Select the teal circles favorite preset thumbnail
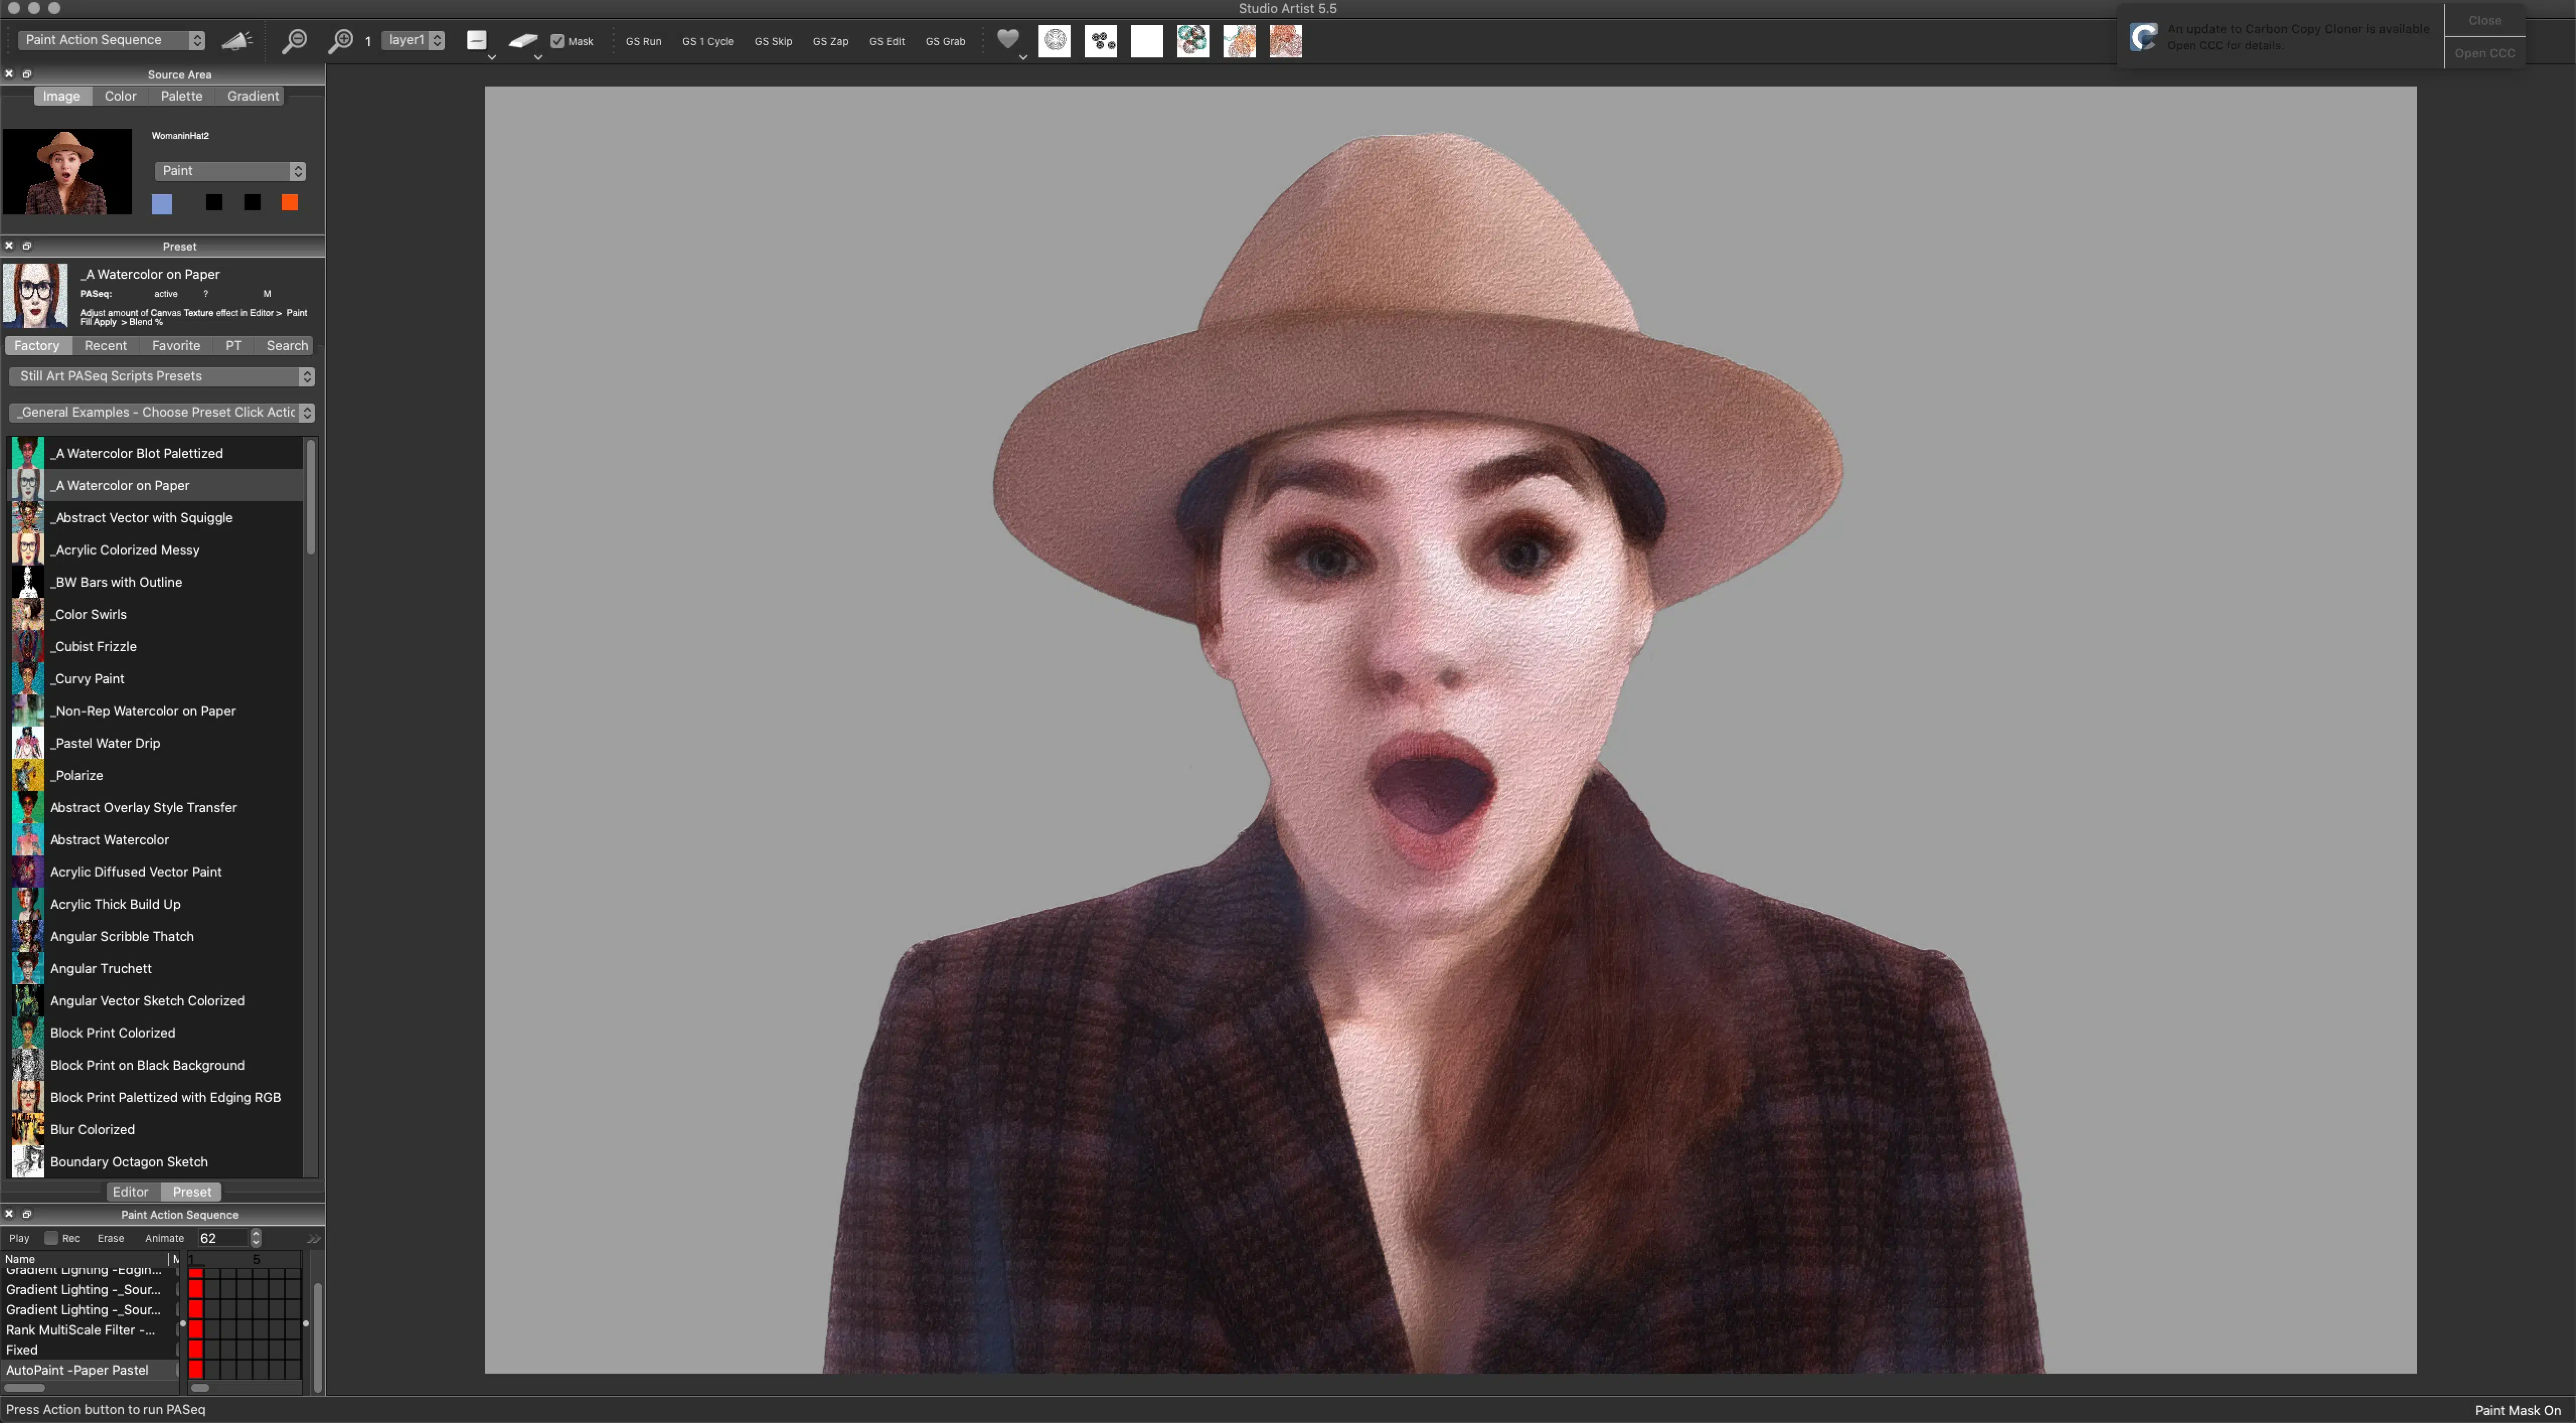Image resolution: width=2576 pixels, height=1423 pixels. pos(1193,41)
